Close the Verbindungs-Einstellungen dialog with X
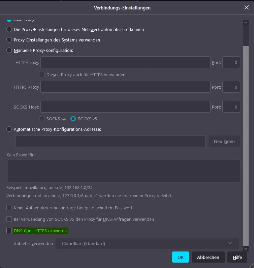254x268 pixels. pos(247,7)
